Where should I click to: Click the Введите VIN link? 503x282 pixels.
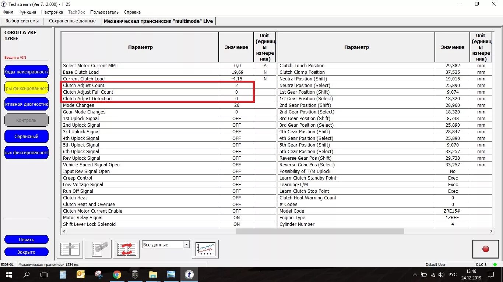(15, 58)
